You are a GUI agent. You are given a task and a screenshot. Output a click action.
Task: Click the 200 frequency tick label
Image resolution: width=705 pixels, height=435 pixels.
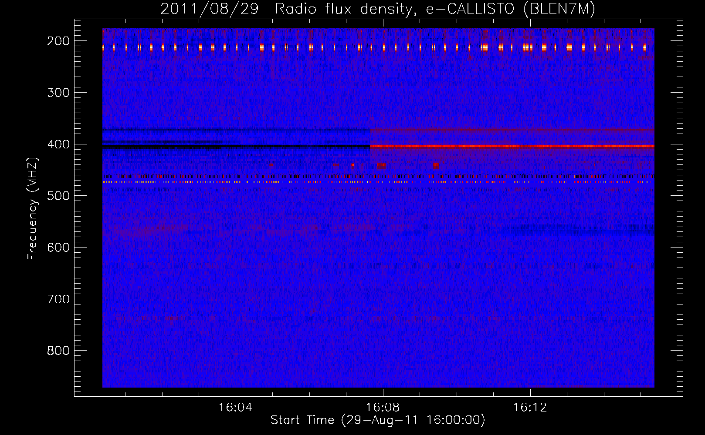[58, 41]
